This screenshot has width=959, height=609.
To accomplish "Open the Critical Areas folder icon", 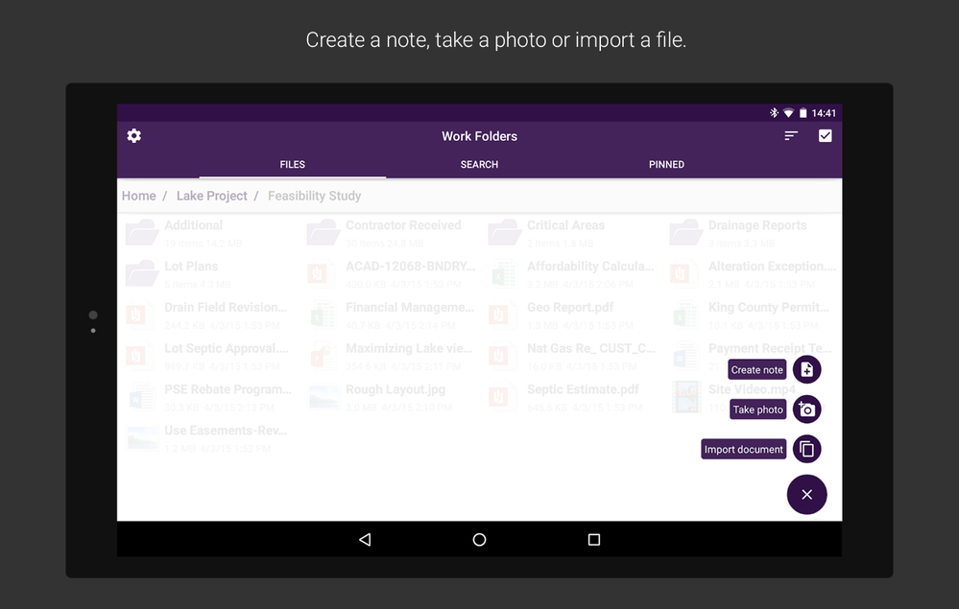I will coord(505,233).
